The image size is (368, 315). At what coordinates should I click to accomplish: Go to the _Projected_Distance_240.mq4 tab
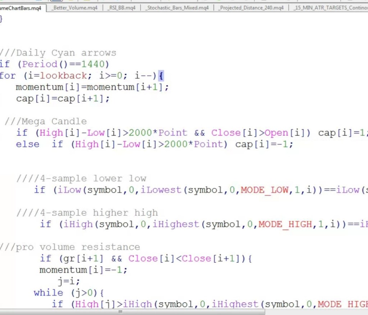(252, 8)
